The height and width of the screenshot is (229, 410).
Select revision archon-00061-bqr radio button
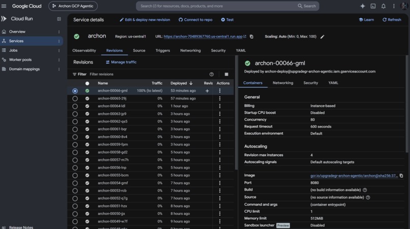click(75, 129)
